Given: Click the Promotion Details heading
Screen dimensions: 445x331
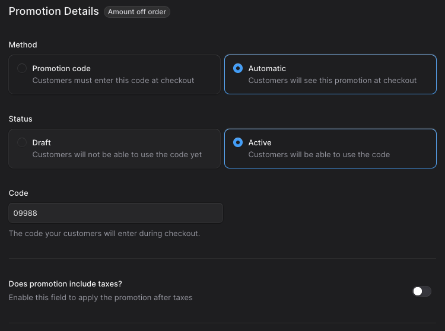Looking at the screenshot, I should 53,11.
